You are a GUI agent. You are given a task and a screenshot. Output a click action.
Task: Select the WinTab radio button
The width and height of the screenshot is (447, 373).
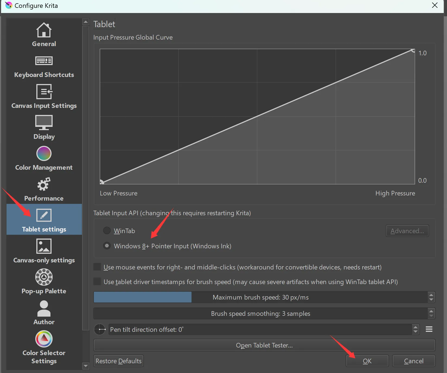tap(107, 231)
